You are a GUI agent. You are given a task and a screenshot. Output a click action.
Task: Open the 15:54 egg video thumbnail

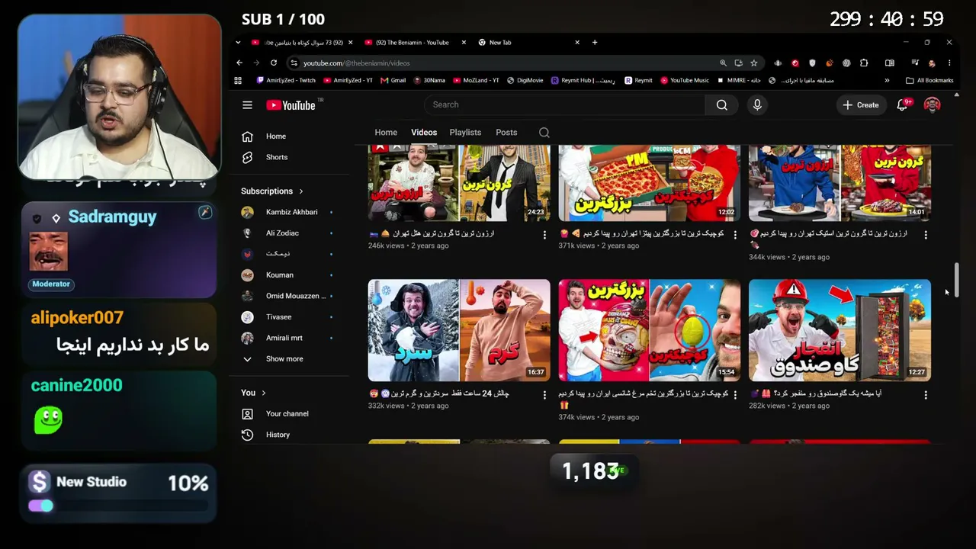pos(650,330)
